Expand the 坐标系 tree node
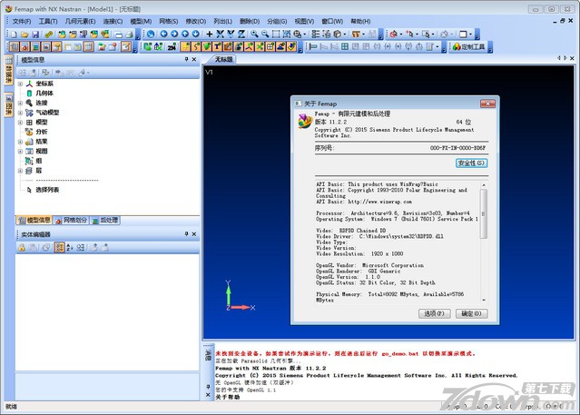 click(20, 83)
